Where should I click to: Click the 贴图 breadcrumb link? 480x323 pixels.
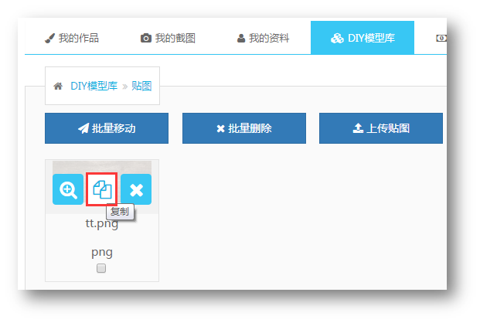[141, 86]
